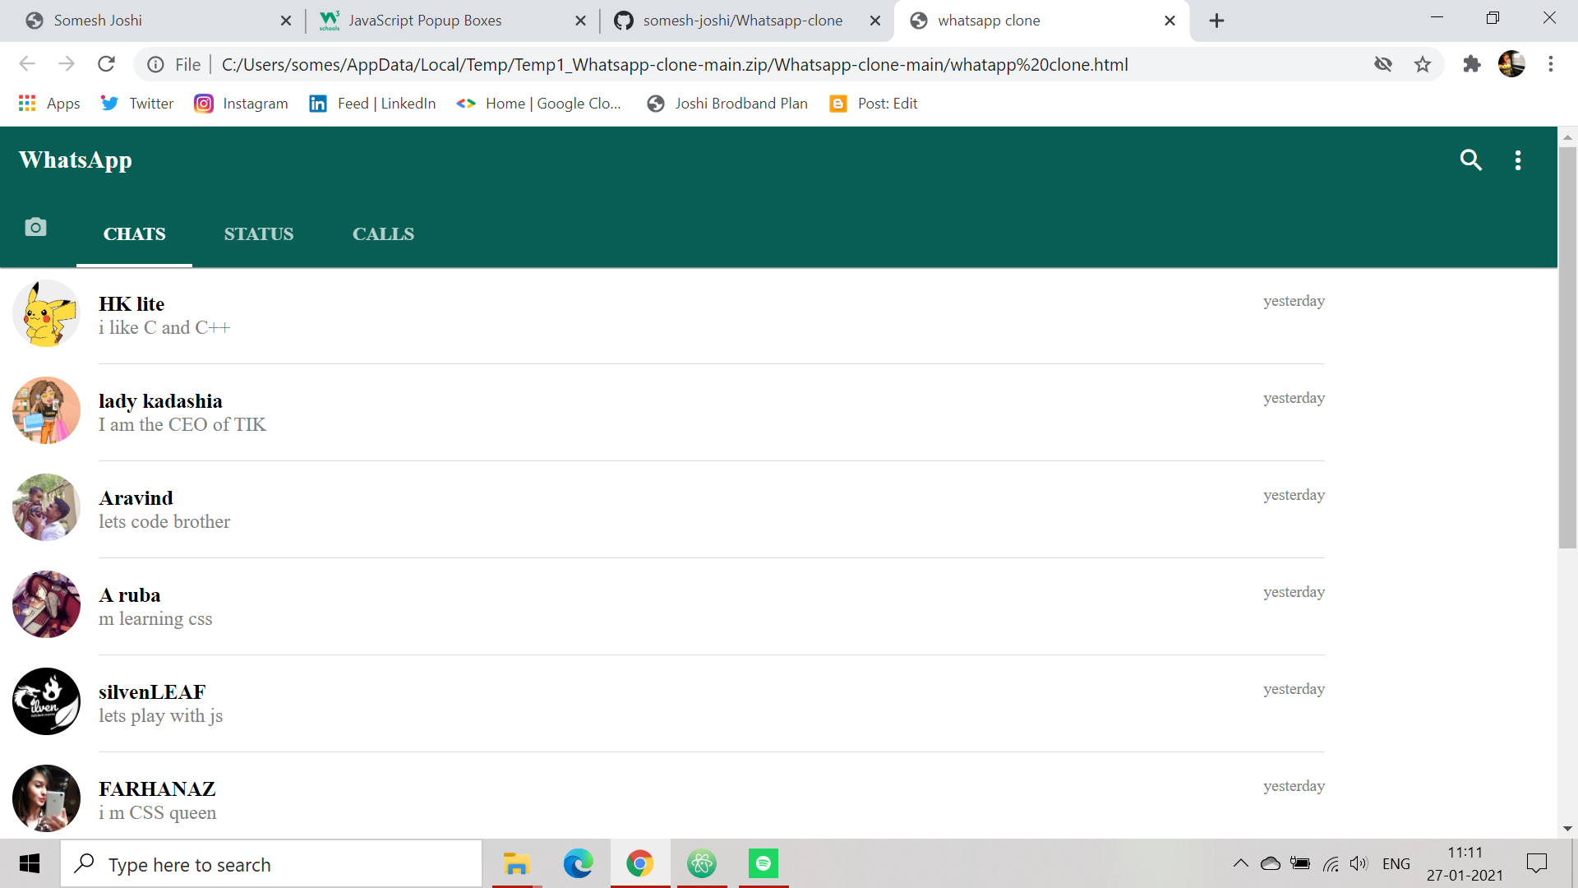Open File Explorer from the taskbar
Image resolution: width=1578 pixels, height=888 pixels.
click(516, 864)
